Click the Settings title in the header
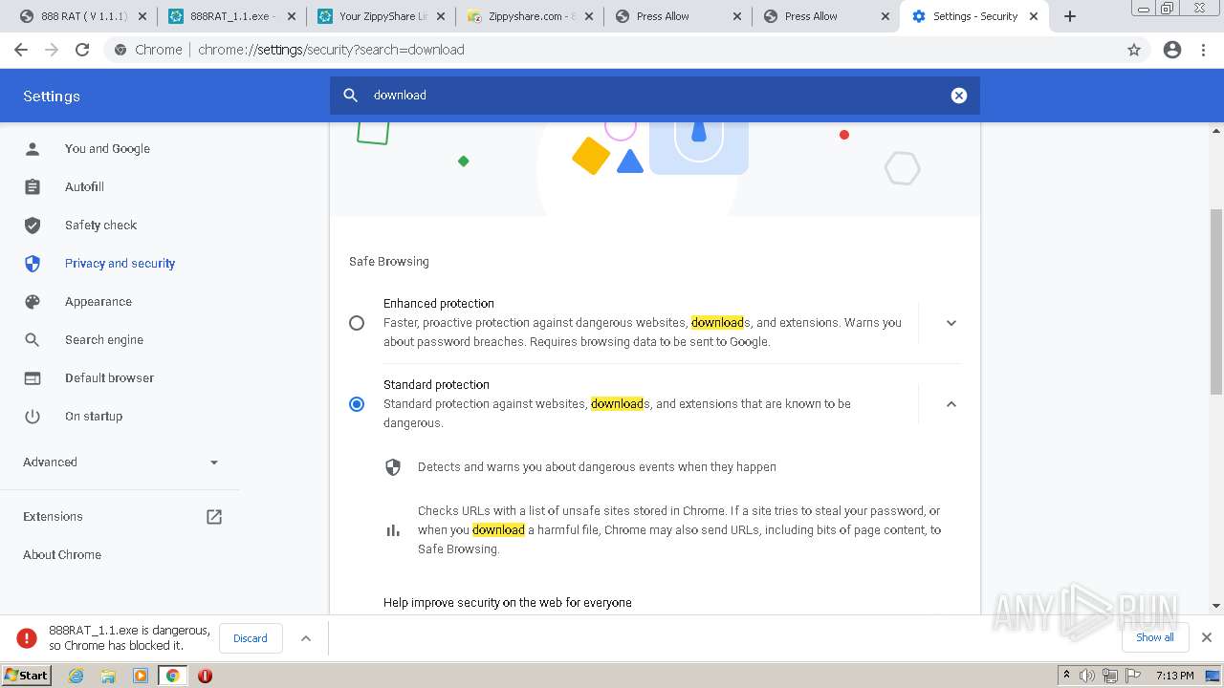This screenshot has height=688, width=1224. [x=52, y=97]
